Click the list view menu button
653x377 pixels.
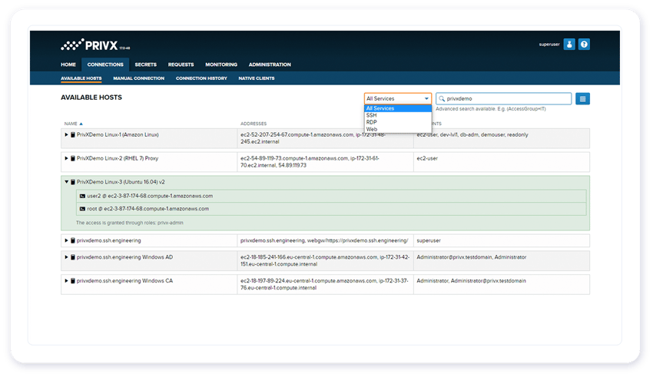point(582,98)
